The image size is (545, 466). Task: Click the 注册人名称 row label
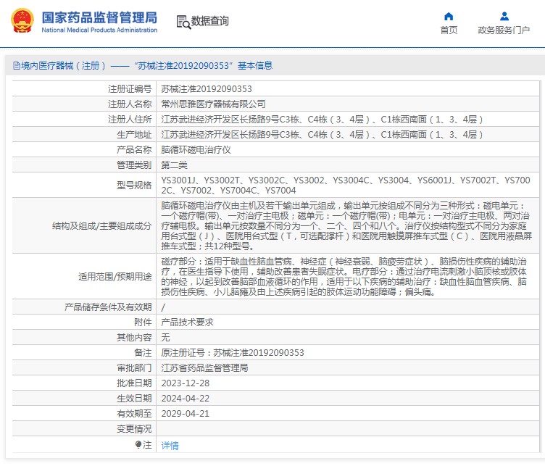click(130, 104)
